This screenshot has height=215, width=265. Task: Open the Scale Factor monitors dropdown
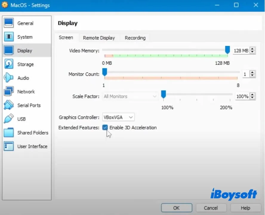tap(130, 96)
